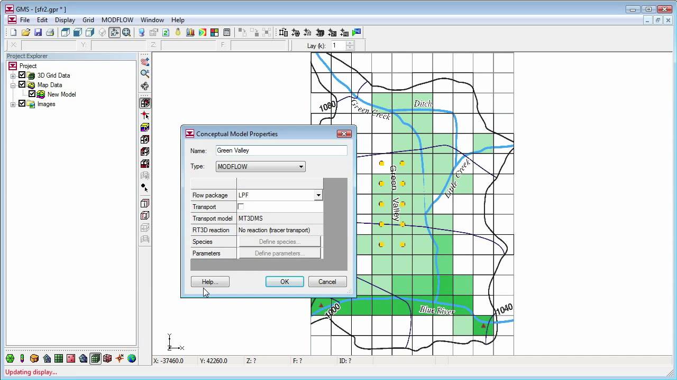Open the Display menu
This screenshot has width=677, height=380.
click(x=65, y=20)
